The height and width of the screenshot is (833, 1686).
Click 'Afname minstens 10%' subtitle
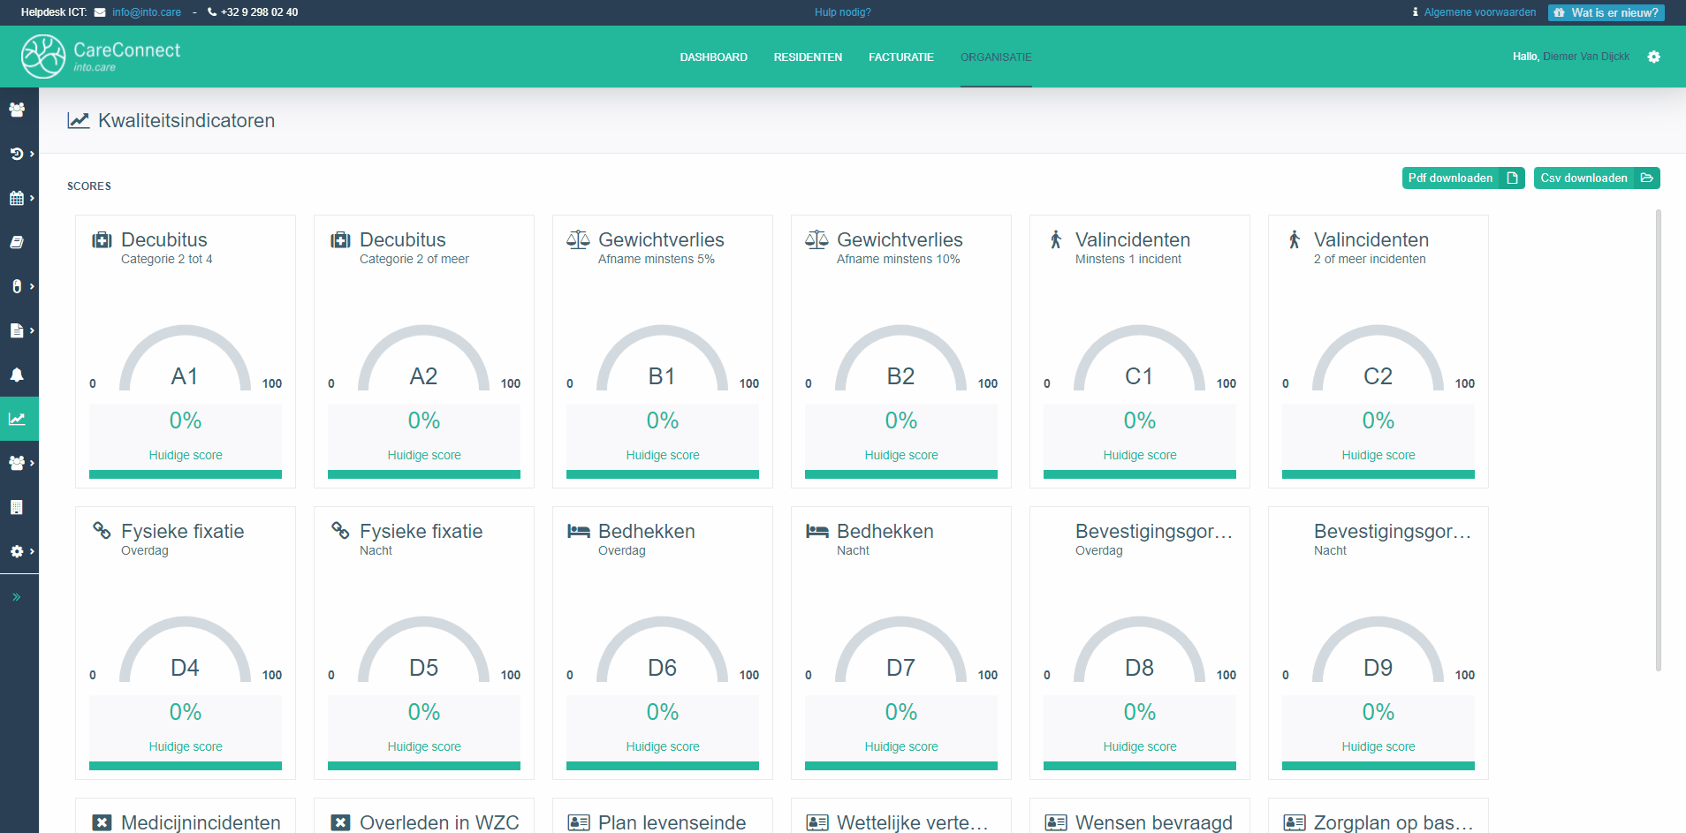898,259
